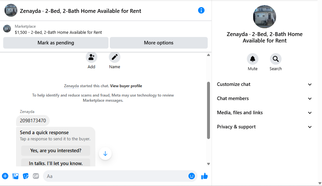Expand Media, files and links
This screenshot has height=186, width=322.
tap(265, 113)
